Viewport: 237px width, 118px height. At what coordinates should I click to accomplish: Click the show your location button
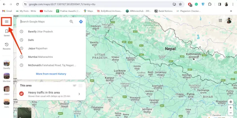click(x=231, y=102)
